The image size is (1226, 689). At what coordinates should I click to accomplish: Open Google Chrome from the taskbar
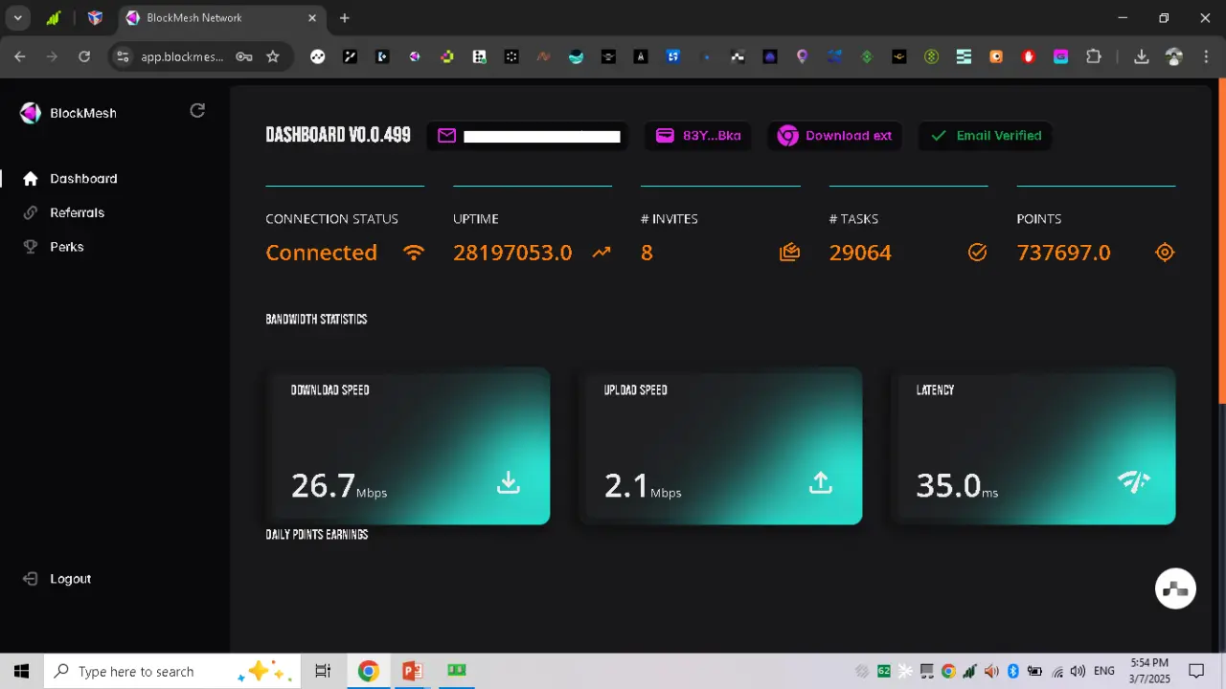tap(369, 671)
